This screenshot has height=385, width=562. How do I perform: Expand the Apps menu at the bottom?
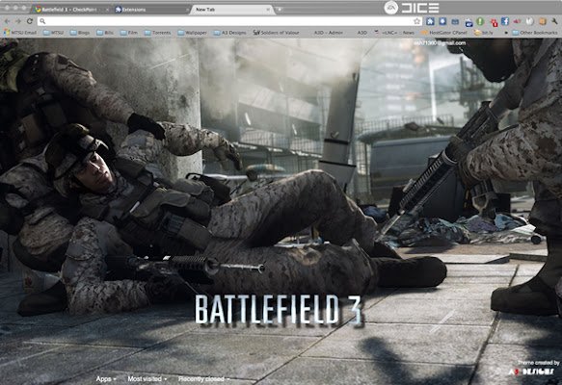point(106,378)
